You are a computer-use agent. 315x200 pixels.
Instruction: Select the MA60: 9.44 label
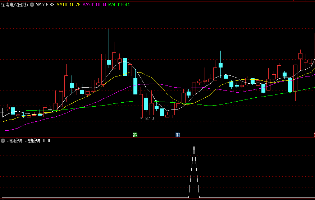(119, 5)
